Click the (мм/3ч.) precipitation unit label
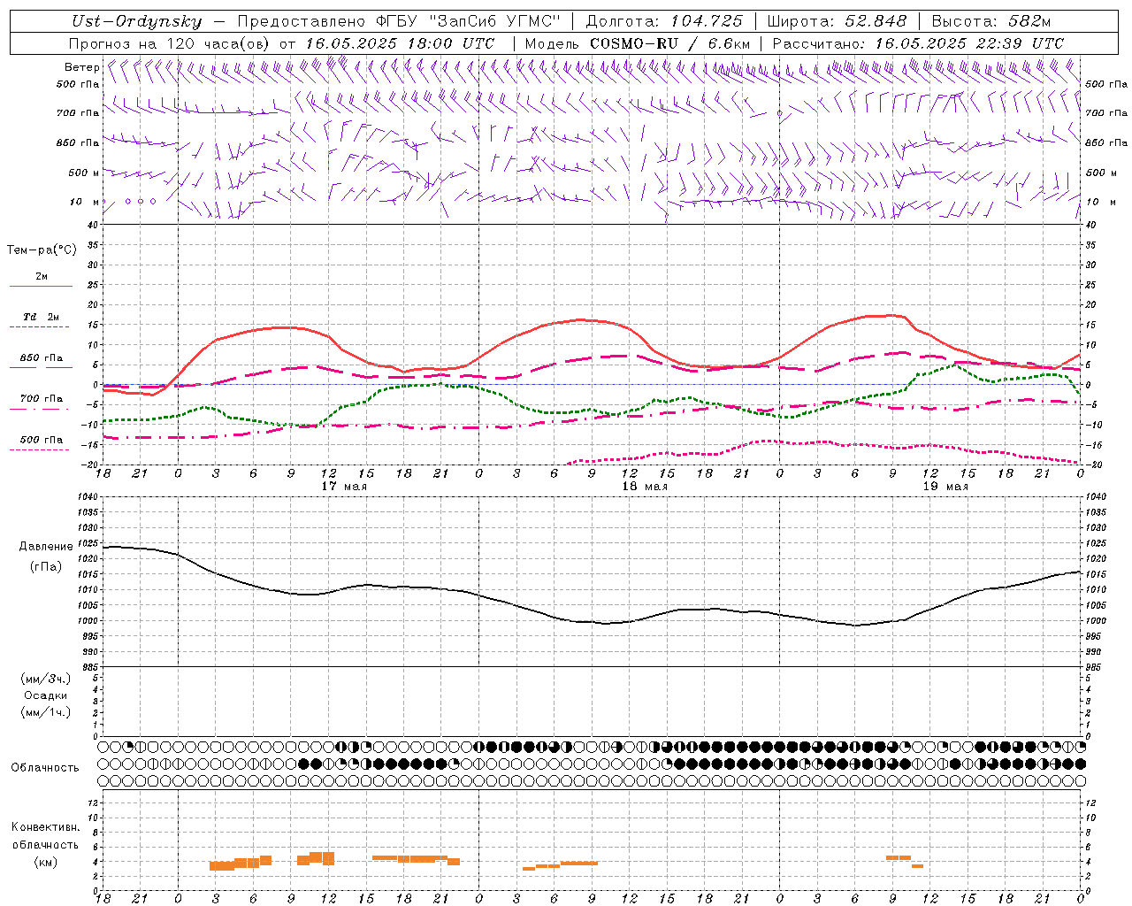The image size is (1132, 906). pyautogui.click(x=46, y=679)
